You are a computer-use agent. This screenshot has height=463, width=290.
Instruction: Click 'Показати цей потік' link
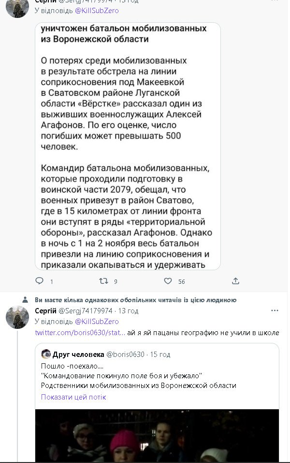click(x=73, y=397)
